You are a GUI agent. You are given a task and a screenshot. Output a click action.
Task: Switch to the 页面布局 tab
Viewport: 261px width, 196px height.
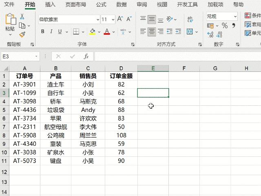point(76,4)
